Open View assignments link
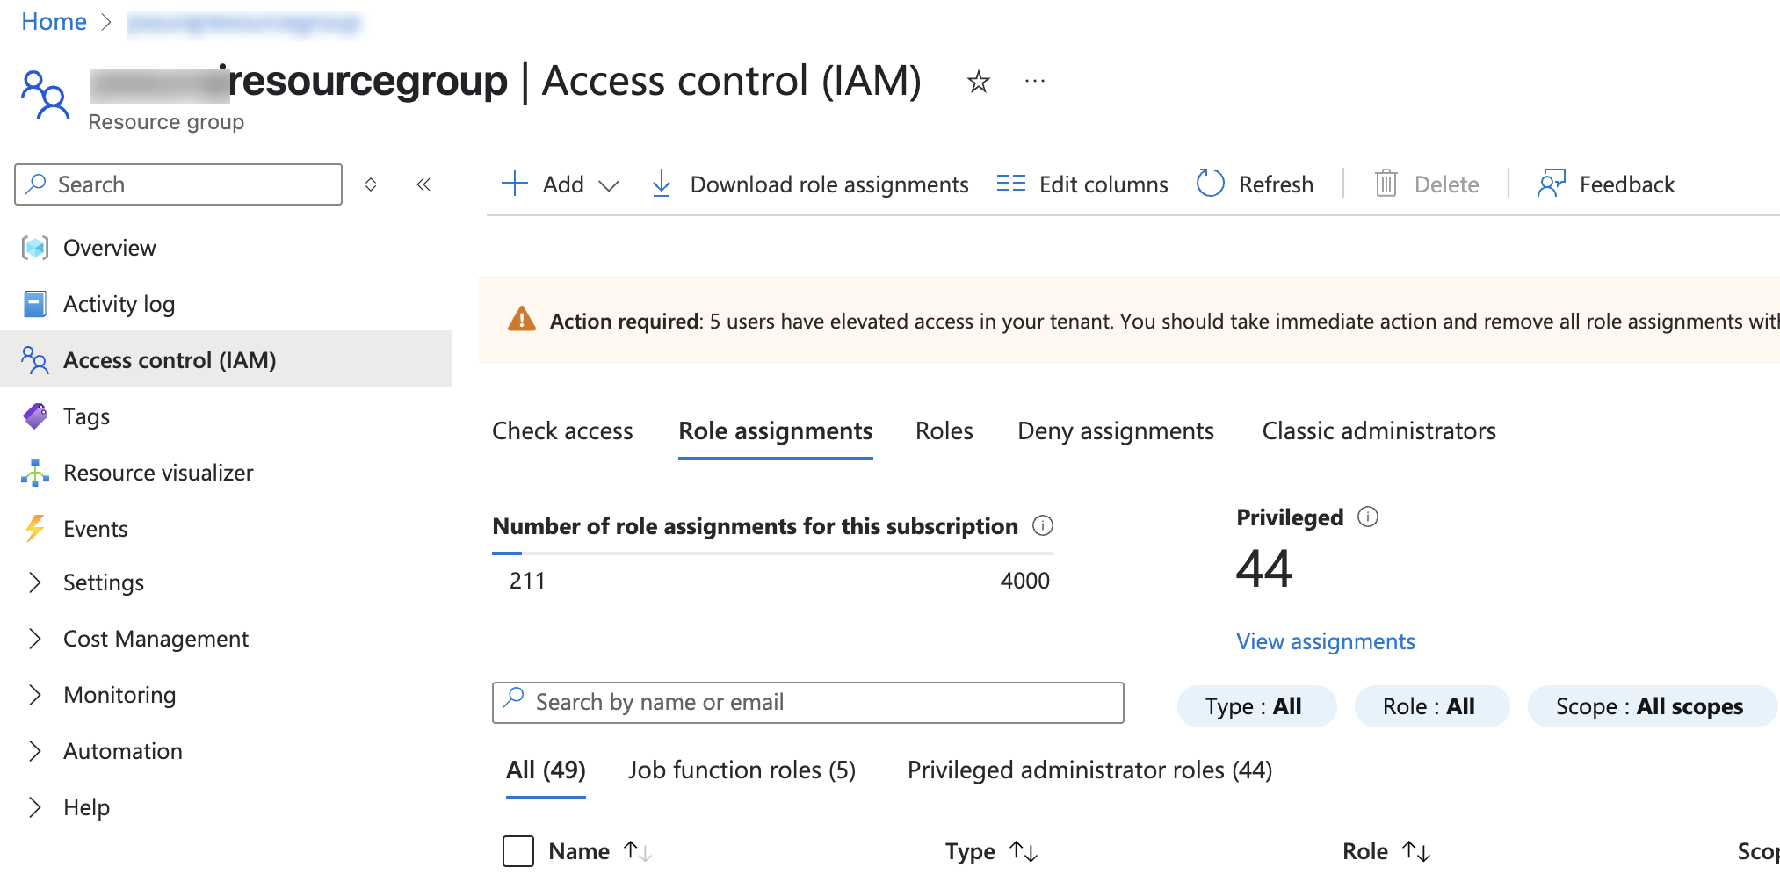Screen dimensions: 1780x882 tap(1325, 642)
